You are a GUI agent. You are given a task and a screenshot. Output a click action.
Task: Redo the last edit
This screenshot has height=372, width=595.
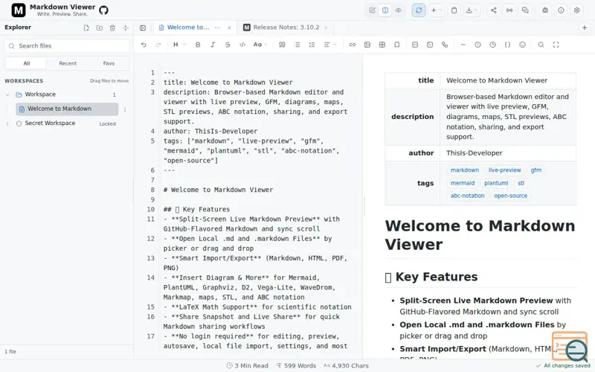(x=158, y=45)
